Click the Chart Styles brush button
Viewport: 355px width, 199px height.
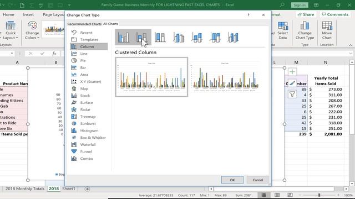click(292, 83)
